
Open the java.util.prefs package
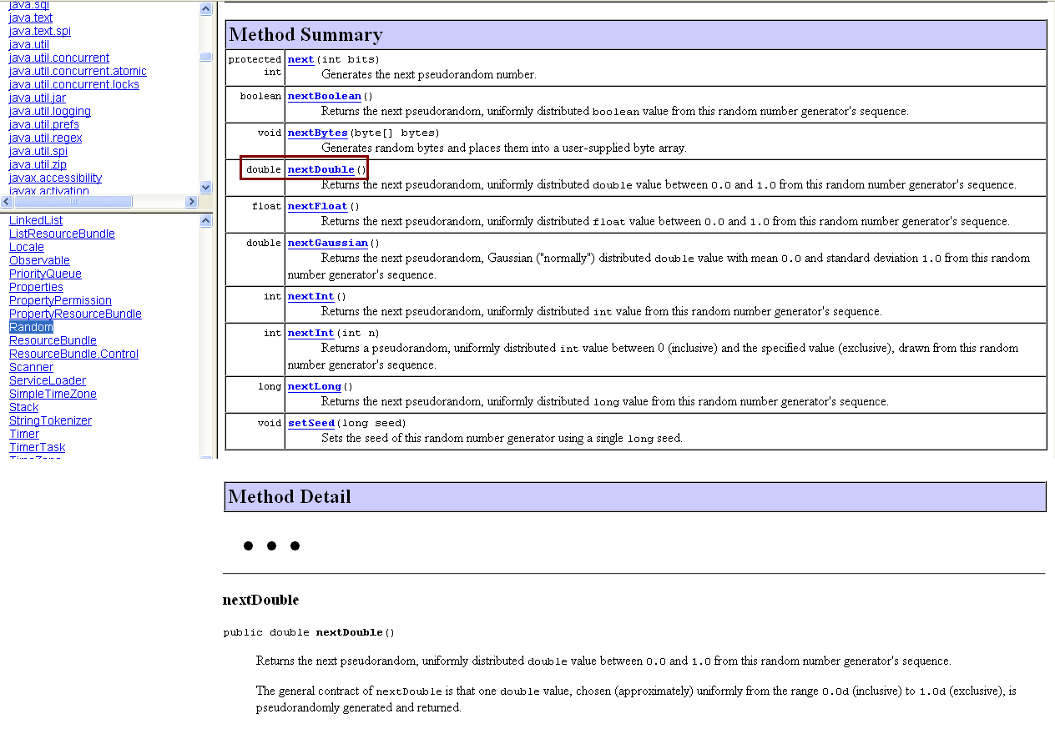[x=44, y=124]
